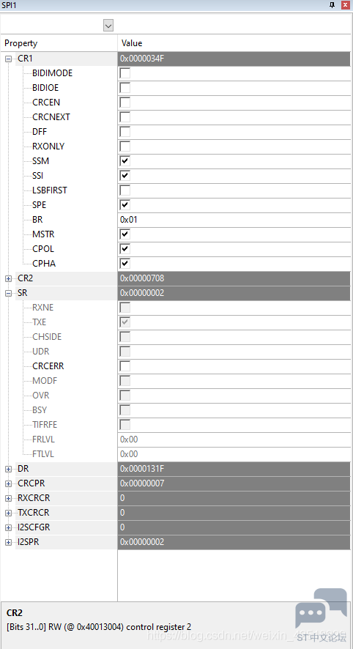Uncheck the SSM bit checkbox
Viewport: 353px width, 649px height.
[x=125, y=161]
